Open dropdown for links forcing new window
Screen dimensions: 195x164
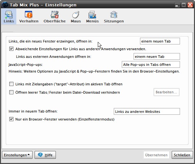point(160,41)
